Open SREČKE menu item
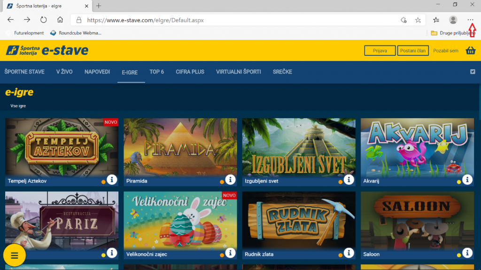Screen dimensions: 481x270 (282, 72)
